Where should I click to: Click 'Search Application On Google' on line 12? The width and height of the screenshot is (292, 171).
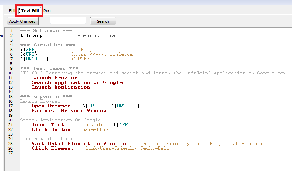[77, 82]
